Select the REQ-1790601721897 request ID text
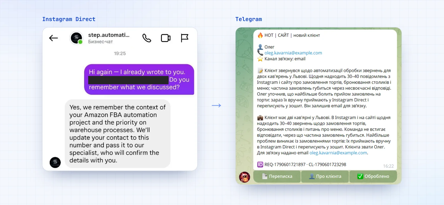Image resolution: width=444 pixels, height=205 pixels. coord(285,165)
